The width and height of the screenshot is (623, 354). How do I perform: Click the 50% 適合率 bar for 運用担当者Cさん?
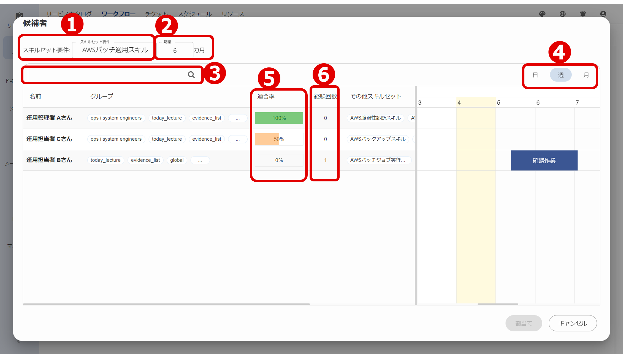point(279,139)
